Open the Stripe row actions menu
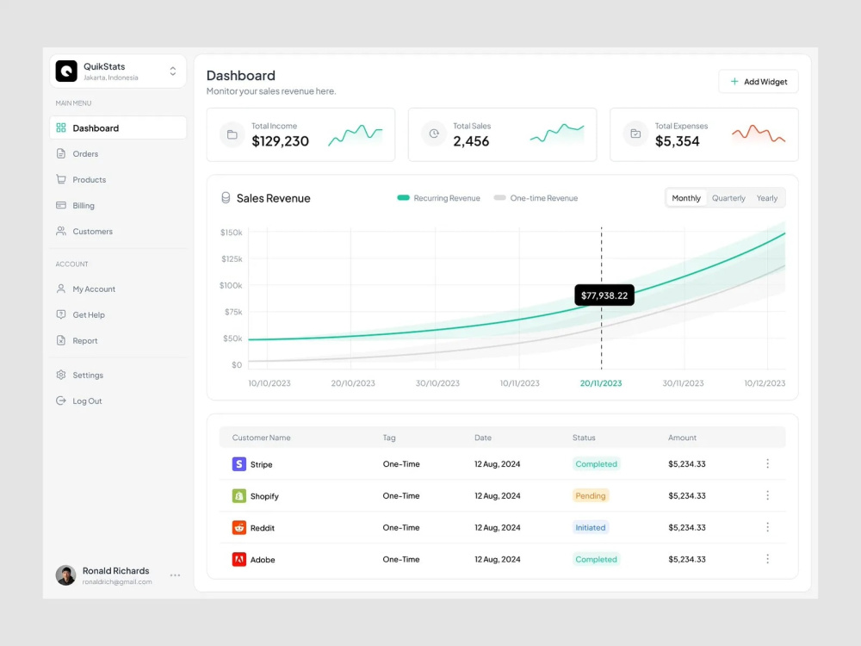Viewport: 861px width, 646px height. point(768,463)
